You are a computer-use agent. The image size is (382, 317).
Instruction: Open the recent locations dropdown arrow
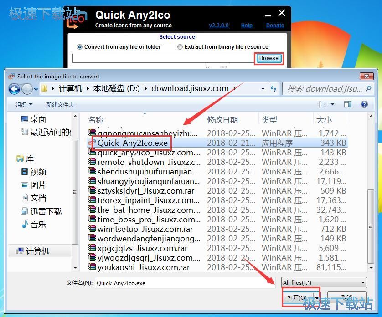36,89
